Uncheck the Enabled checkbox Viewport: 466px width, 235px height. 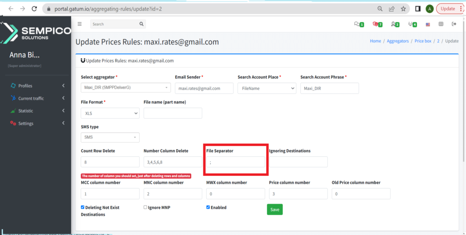208,207
